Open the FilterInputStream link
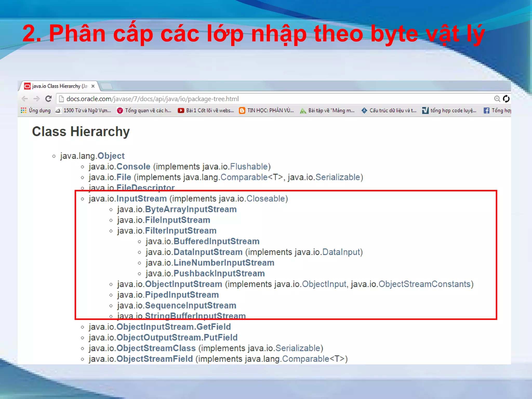 tap(181, 231)
